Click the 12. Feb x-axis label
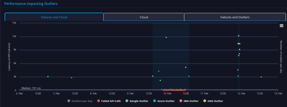The width and height of the screenshot is (287, 107). [x=241, y=94]
